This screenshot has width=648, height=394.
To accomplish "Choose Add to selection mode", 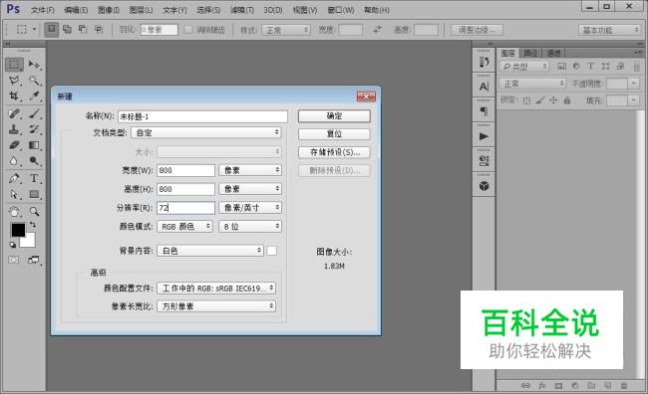I will 67,29.
